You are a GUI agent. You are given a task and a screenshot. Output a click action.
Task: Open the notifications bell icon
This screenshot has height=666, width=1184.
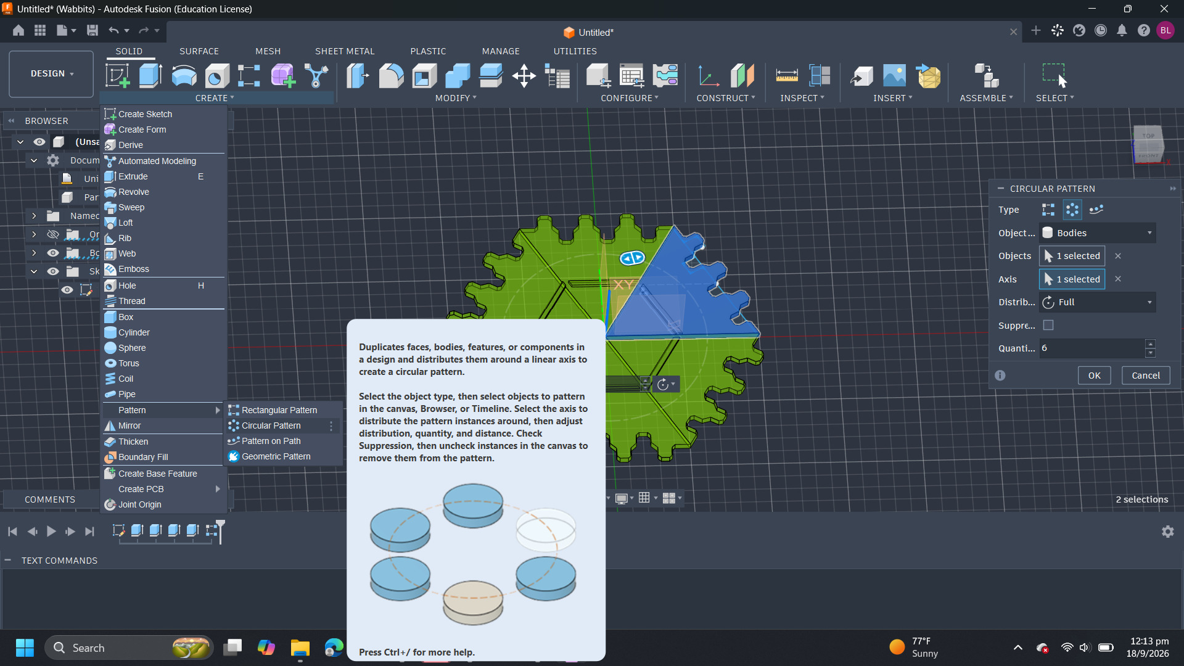(x=1122, y=30)
